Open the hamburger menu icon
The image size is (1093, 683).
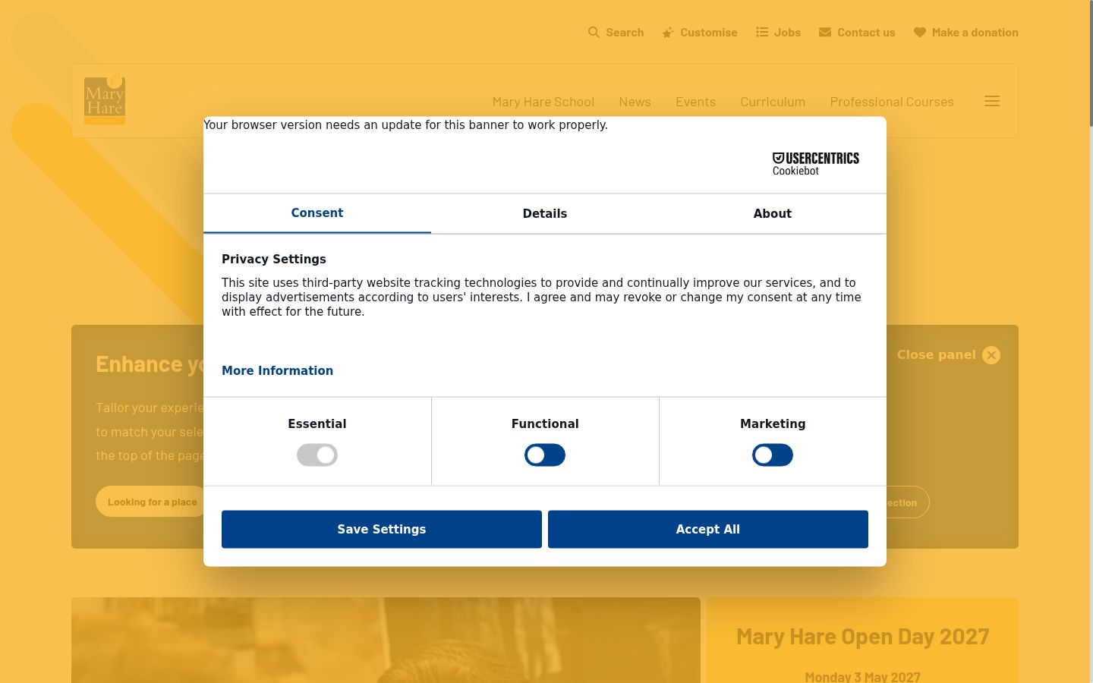(992, 101)
